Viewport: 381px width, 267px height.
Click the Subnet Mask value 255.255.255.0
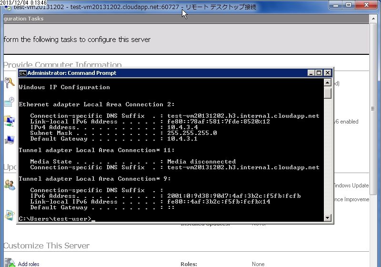pos(192,133)
